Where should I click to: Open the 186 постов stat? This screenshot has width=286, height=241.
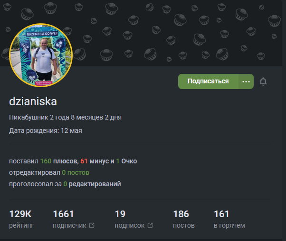tap(184, 219)
